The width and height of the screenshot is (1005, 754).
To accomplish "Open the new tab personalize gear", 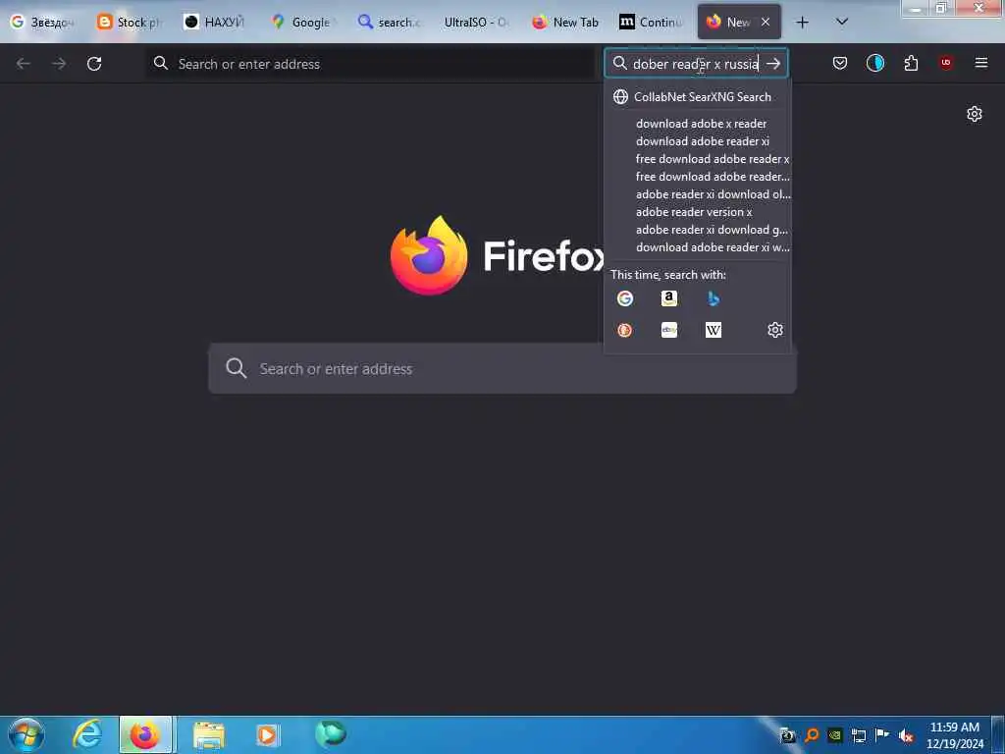I will pos(975,114).
